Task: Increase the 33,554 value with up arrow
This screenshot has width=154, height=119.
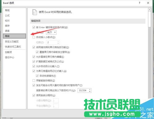Action: (x=90, y=89)
